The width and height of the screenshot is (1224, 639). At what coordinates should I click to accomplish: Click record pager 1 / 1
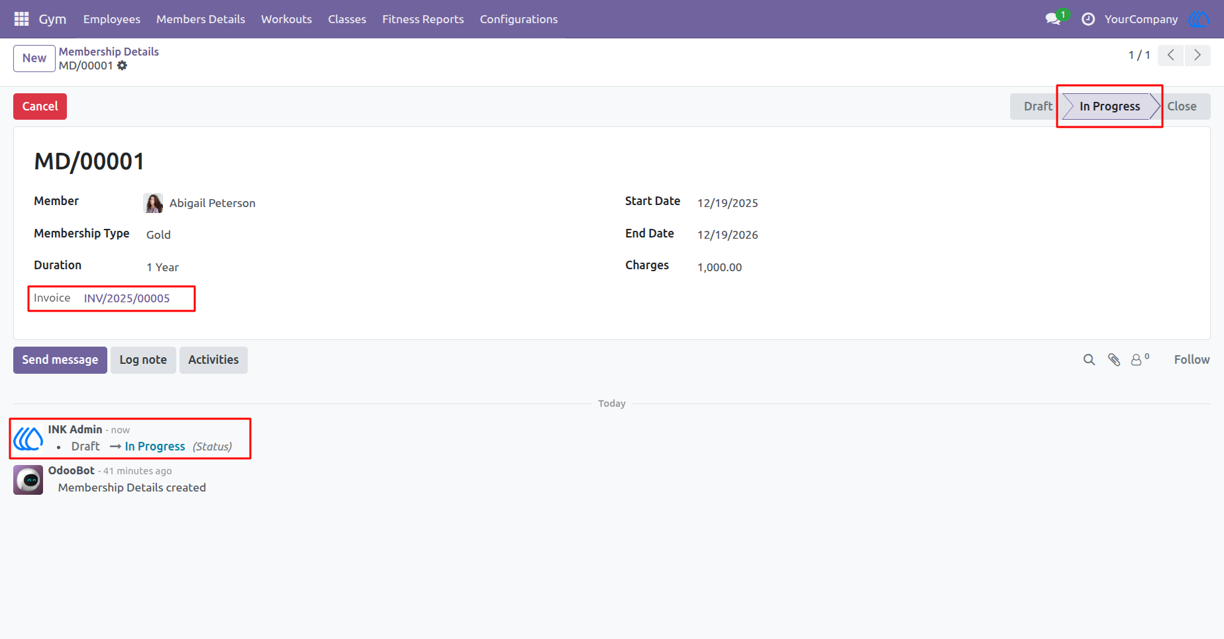click(1139, 55)
